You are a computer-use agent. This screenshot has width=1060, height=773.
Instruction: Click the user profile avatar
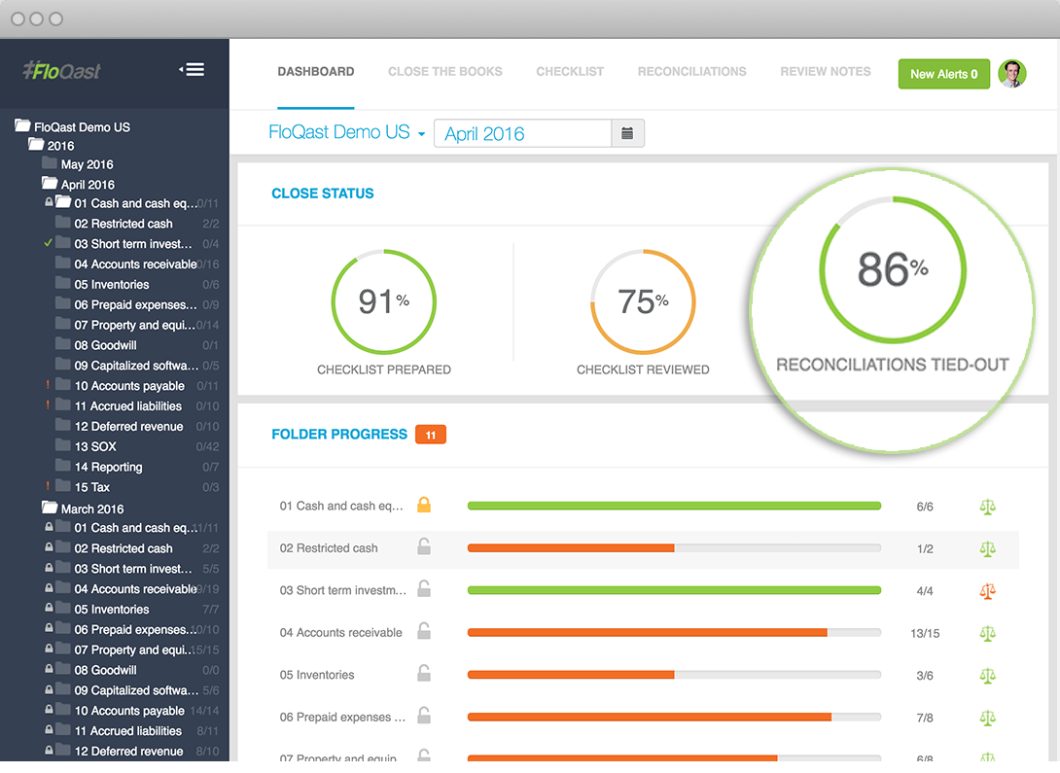point(1012,74)
